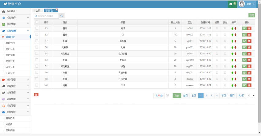Image resolution: width=261 pixels, height=136 pixels.
Task: Click the green 跳转 jump button
Action: pyautogui.click(x=177, y=95)
